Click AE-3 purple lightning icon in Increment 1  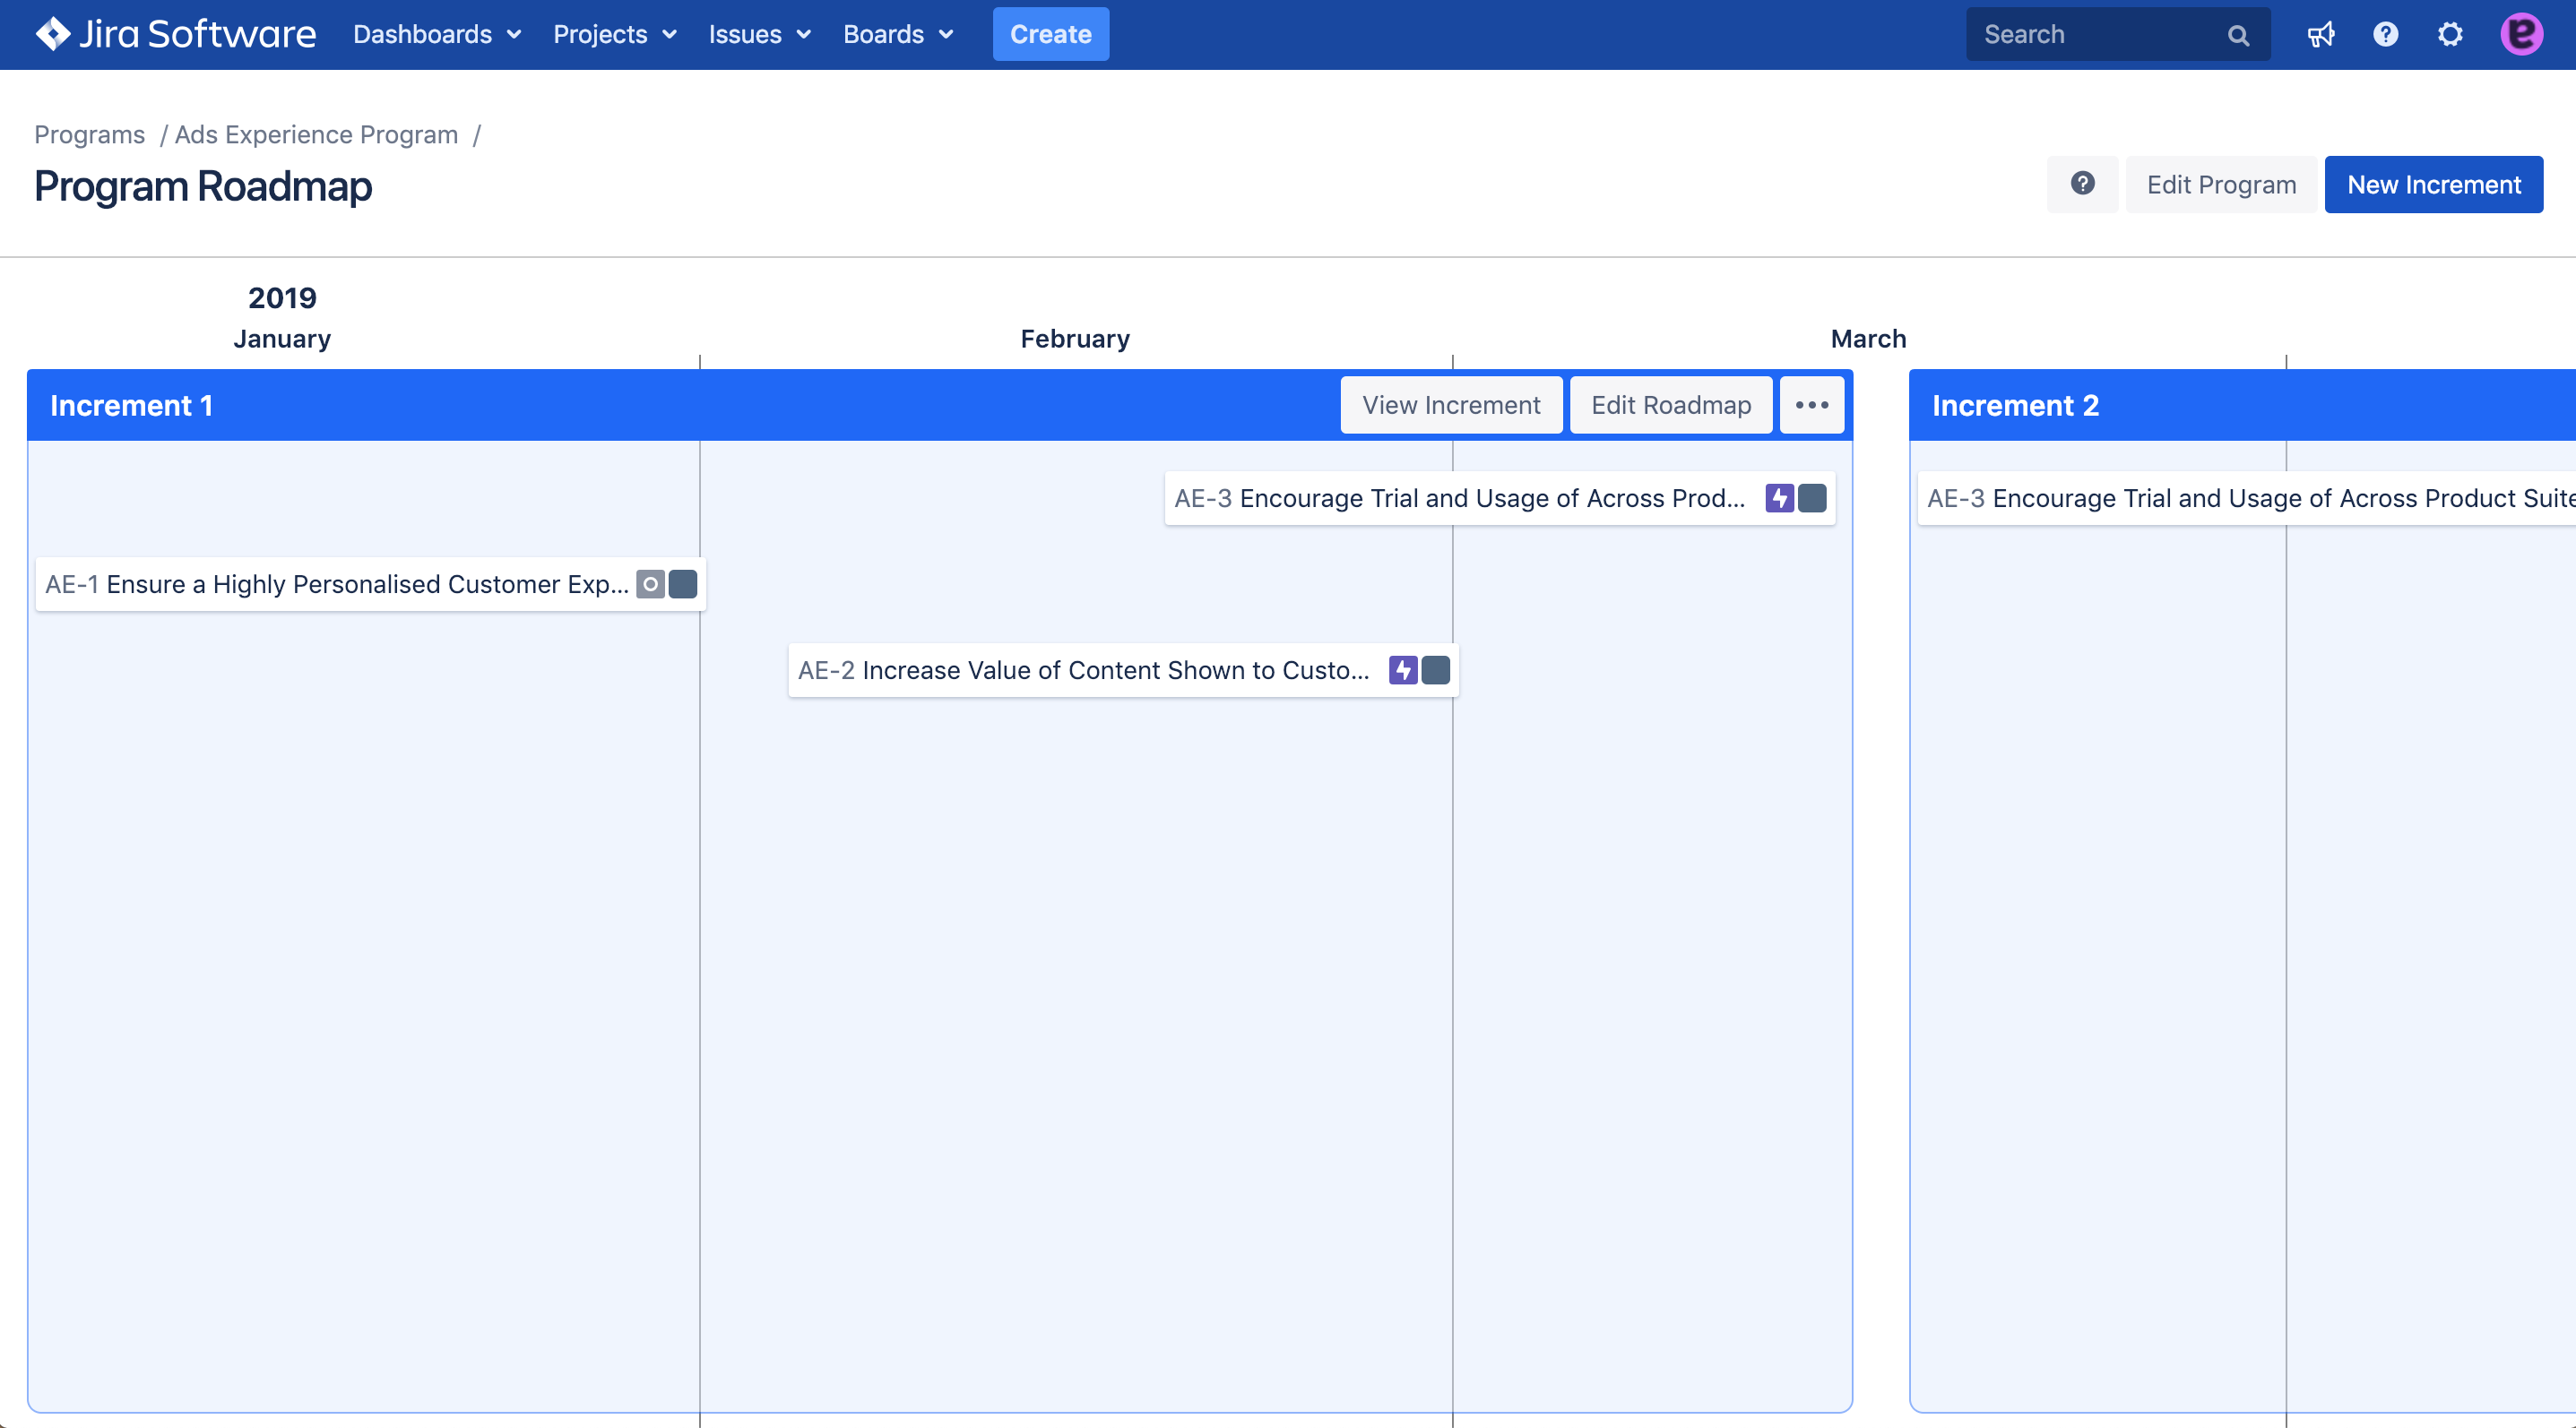(x=1779, y=498)
